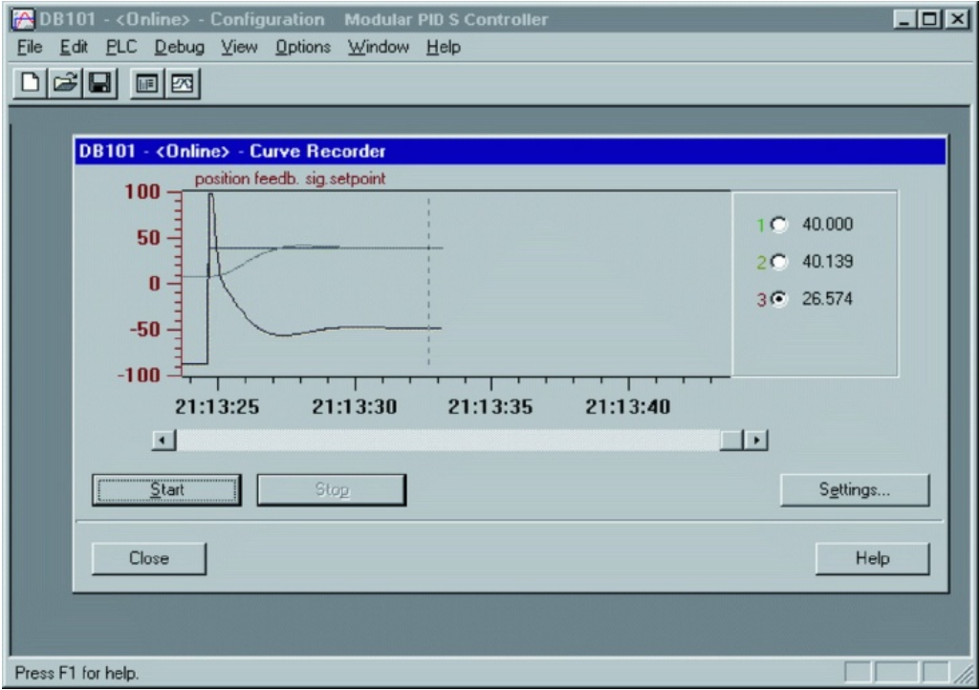Click the time scrollbar thumb
This screenshot has width=979, height=690.
tap(734, 440)
